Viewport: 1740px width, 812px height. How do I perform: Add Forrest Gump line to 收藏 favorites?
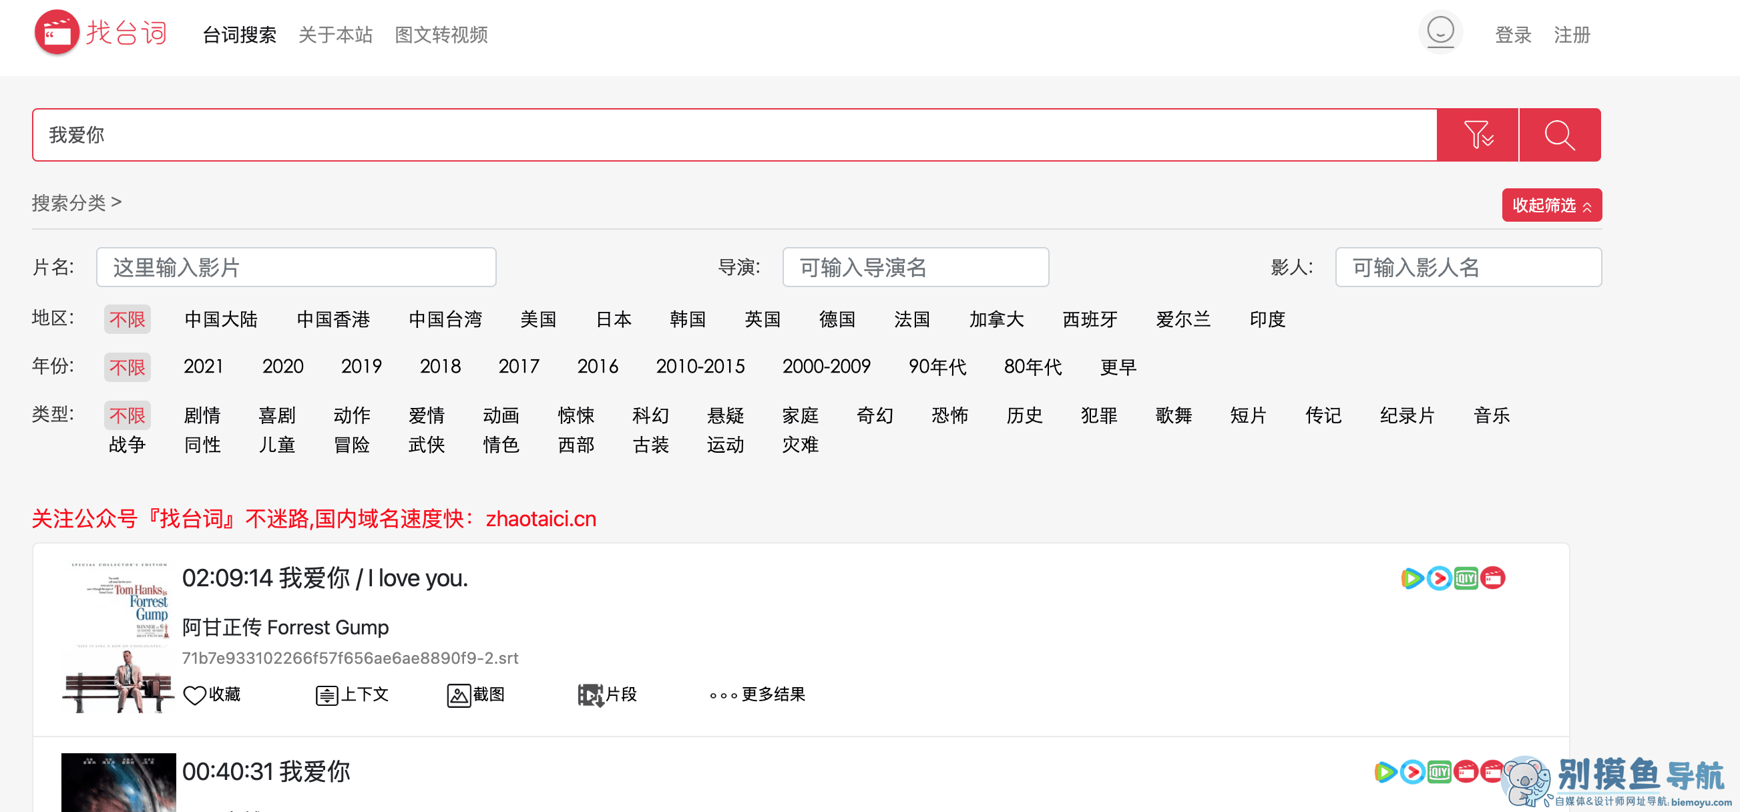coord(212,694)
